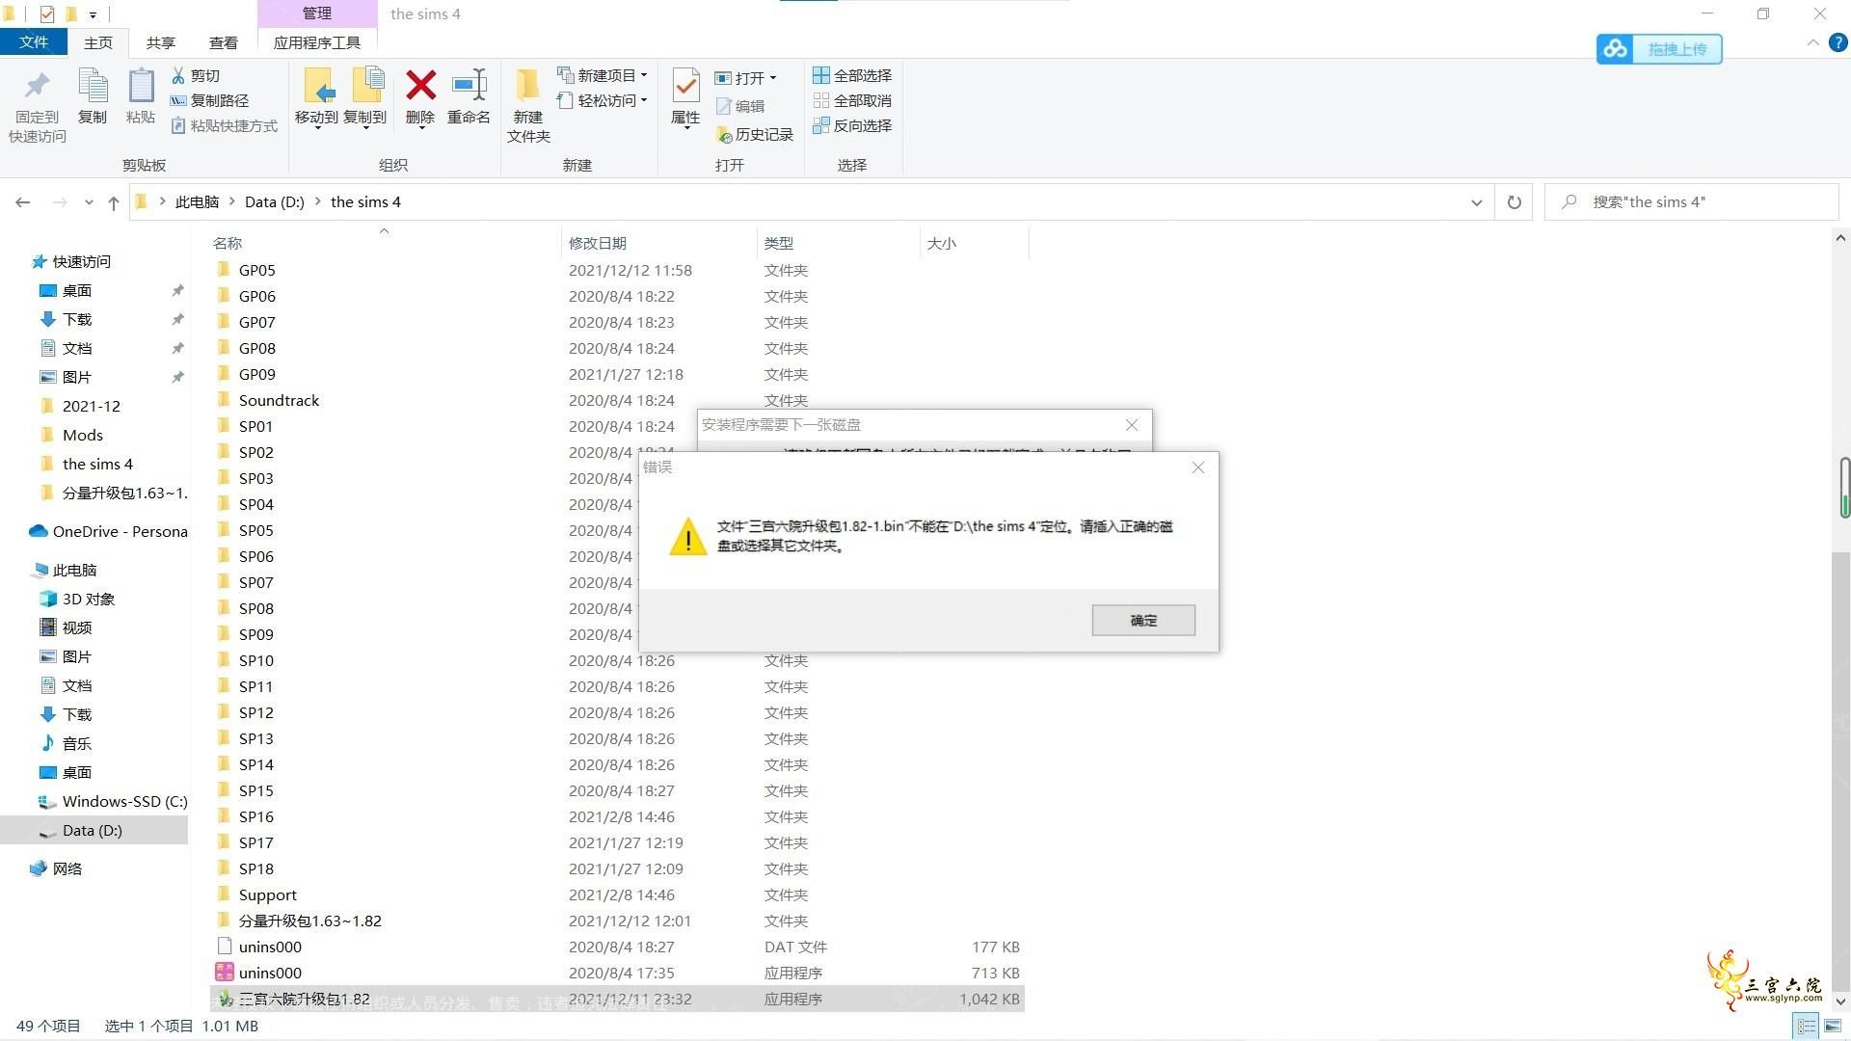The width and height of the screenshot is (1851, 1041).
Task: Click the History option
Action: click(755, 134)
